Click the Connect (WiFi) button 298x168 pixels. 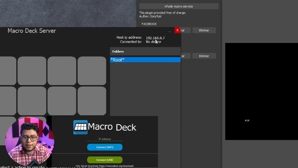pyautogui.click(x=105, y=147)
